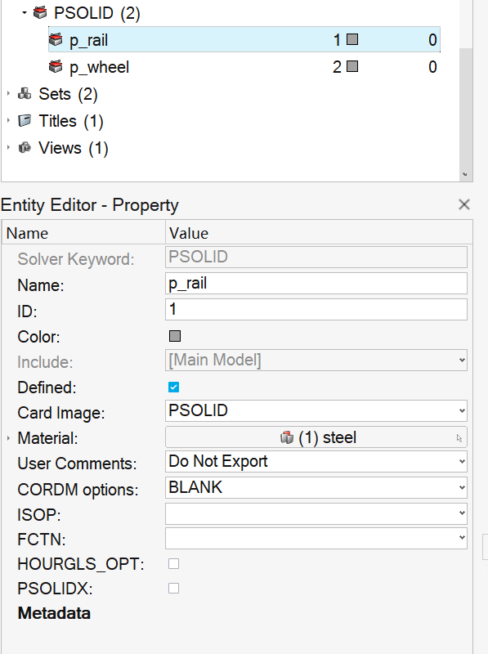Close the Entity Editor panel
Screen dimensions: 488x654
[463, 204]
